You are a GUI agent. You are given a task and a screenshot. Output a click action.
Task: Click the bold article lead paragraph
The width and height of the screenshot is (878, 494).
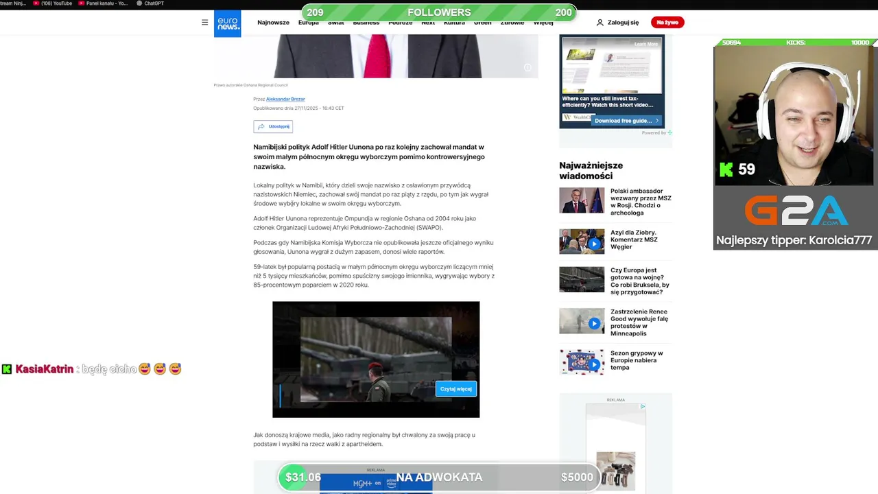tap(369, 156)
